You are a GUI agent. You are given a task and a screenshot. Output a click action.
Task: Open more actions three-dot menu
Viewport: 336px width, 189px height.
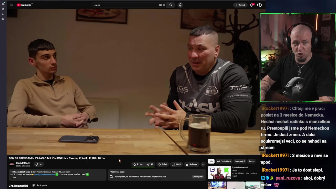pyautogui.click(x=203, y=164)
